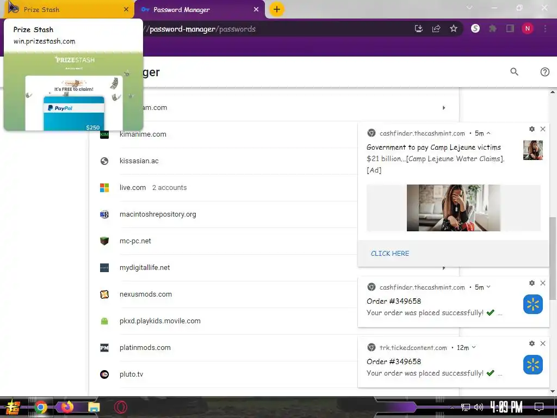Click the page vertical scrollbar thumb
Viewport: 557px width, 418px height.
[553, 257]
